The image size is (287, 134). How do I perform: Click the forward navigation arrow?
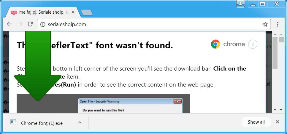click(x=20, y=24)
